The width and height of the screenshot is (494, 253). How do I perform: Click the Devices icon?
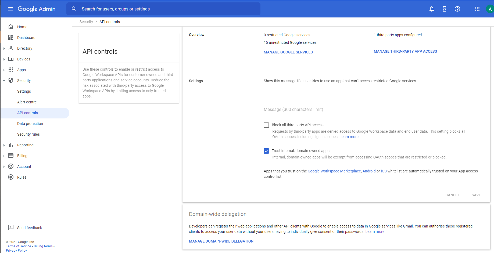pos(11,59)
